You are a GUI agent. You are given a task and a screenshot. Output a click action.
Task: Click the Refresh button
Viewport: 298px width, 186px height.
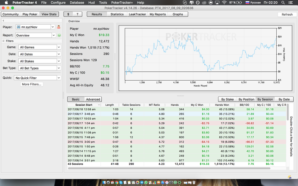287,14
